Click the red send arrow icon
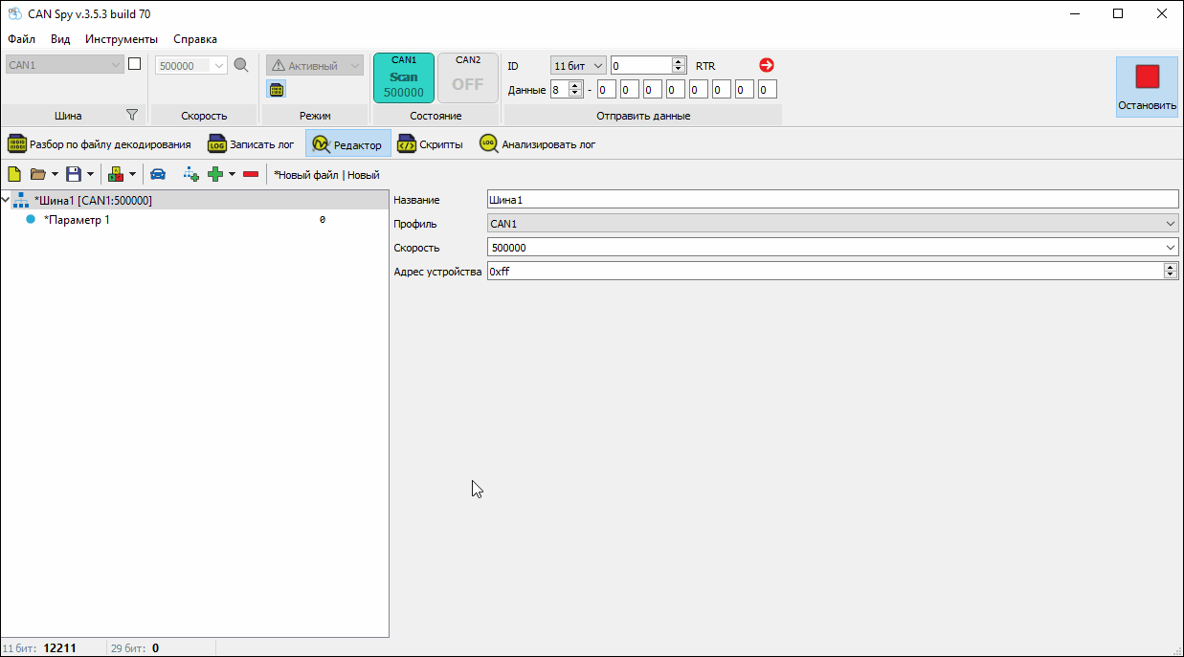 [x=766, y=65]
